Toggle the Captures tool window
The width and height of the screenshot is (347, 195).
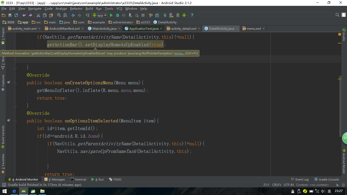tap(3, 82)
